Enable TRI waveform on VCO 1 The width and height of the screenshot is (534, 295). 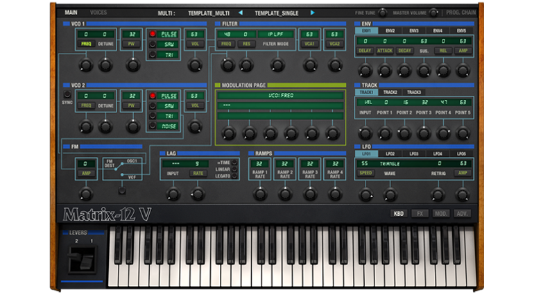point(153,54)
